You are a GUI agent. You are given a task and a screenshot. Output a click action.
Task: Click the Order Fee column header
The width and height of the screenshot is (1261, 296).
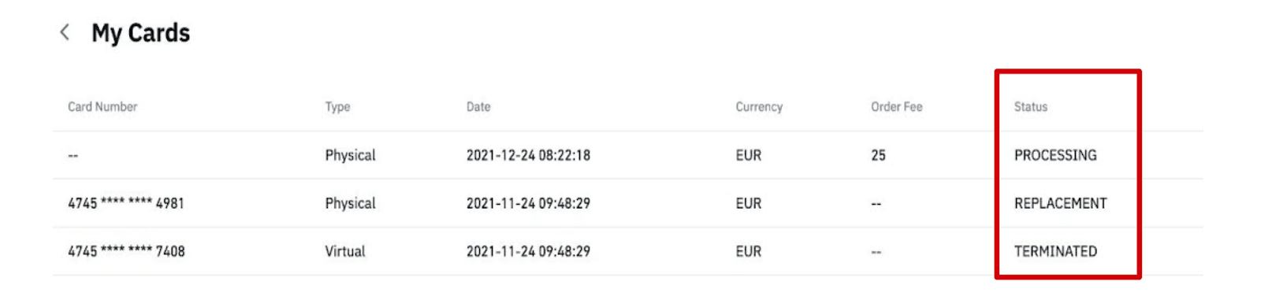(x=896, y=106)
